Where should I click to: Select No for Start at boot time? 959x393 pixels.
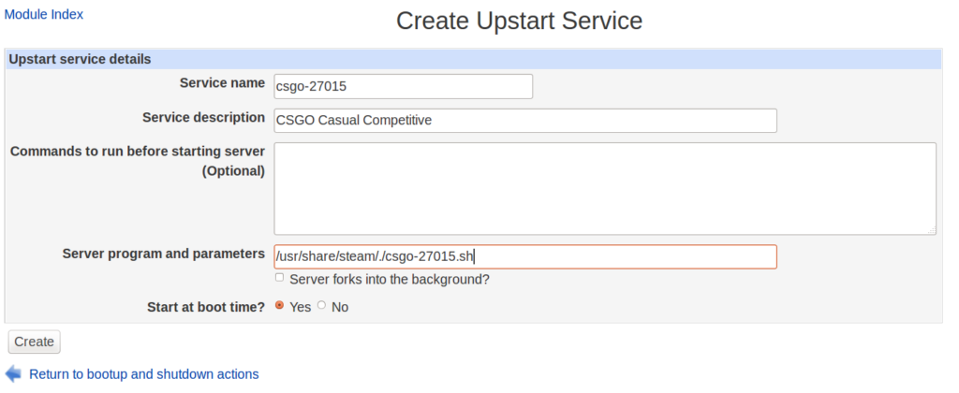tap(322, 305)
